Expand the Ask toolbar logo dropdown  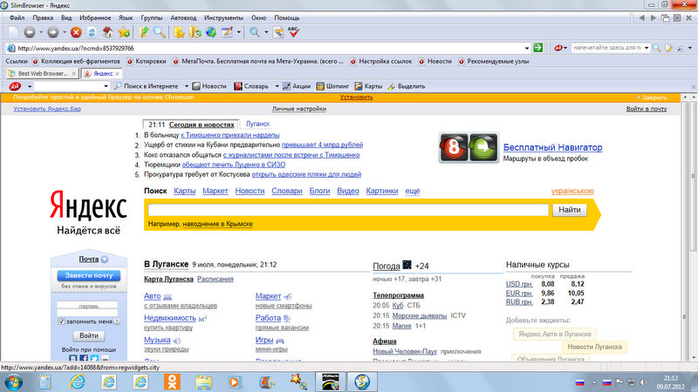[x=30, y=86]
